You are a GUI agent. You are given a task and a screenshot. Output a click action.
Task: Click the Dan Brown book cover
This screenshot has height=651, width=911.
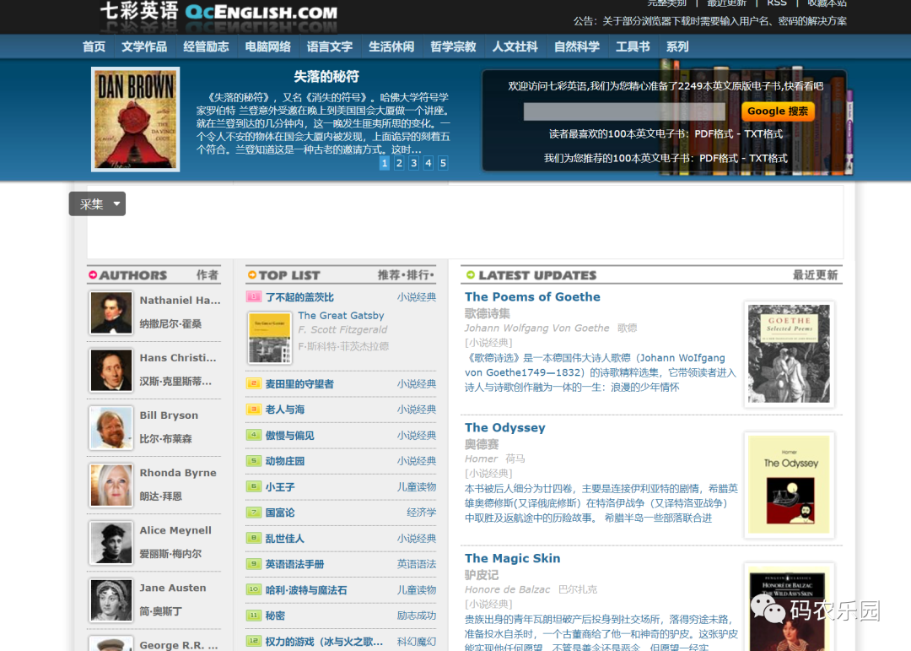135,119
